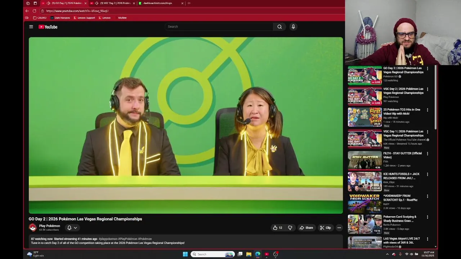Open options menu for 25 Pokémon TCG Hits

[428, 110]
